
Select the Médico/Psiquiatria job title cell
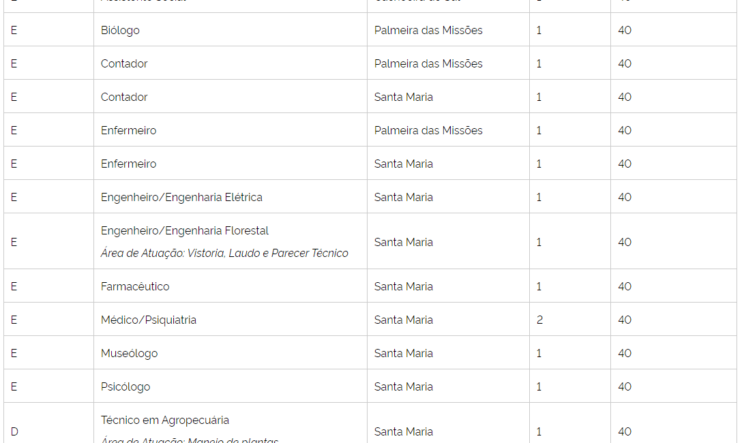pyautogui.click(x=149, y=320)
